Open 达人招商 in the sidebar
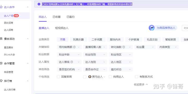Viewport: 188px width, 94px height. coord(9,30)
